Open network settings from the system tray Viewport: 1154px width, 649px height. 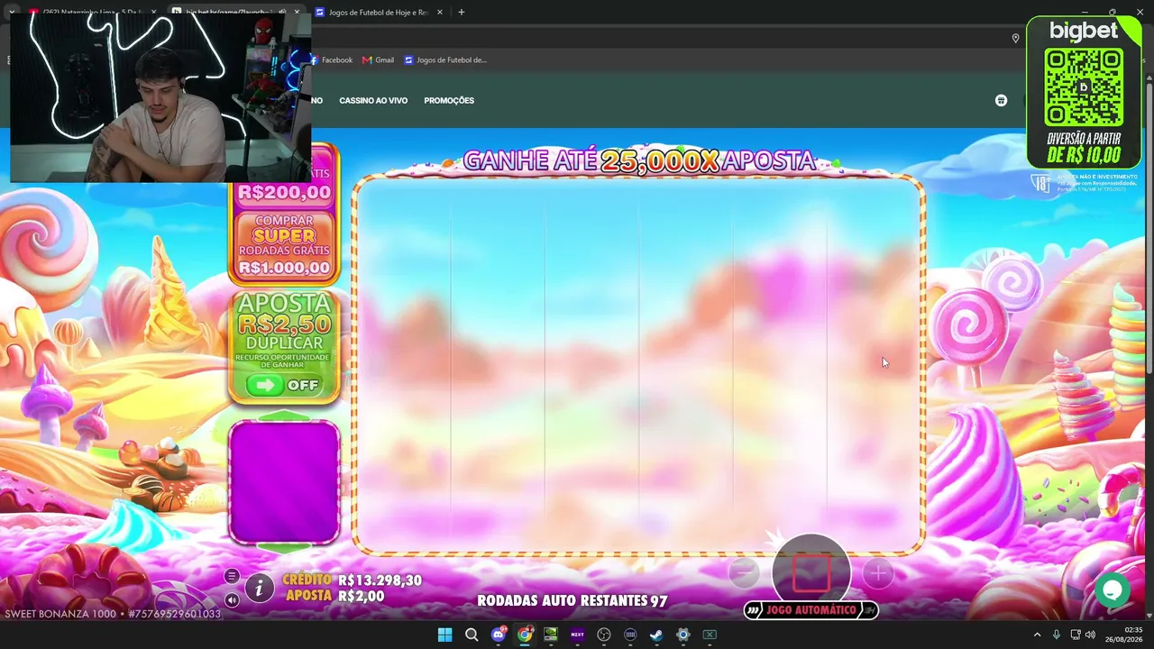click(x=1076, y=635)
